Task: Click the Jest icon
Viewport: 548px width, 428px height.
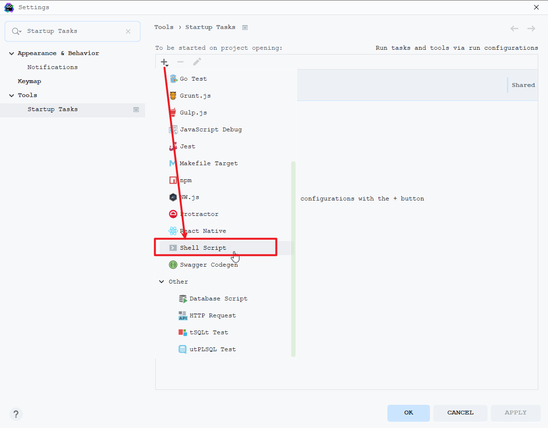Action: click(173, 146)
